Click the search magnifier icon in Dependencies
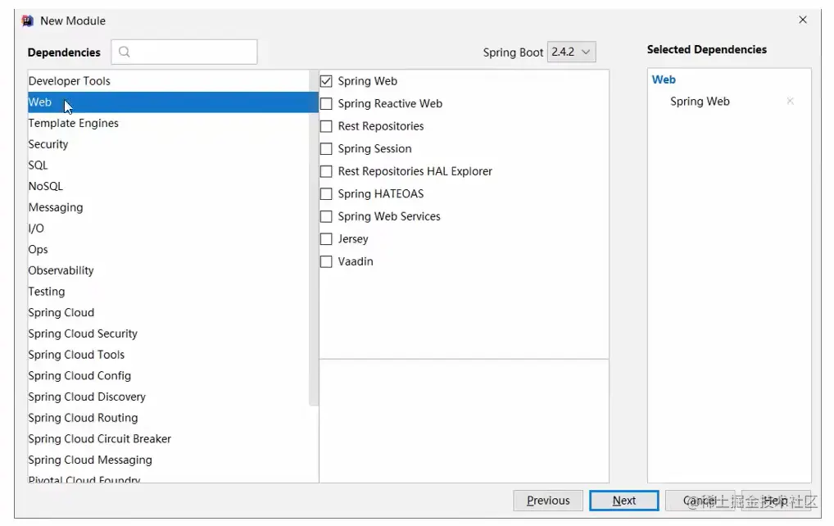The width and height of the screenshot is (834, 526). 125,52
